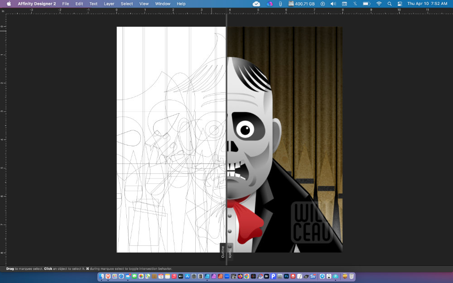Click the 400.71 GB disk space indicator
This screenshot has width=453, height=283.
pos(302,4)
